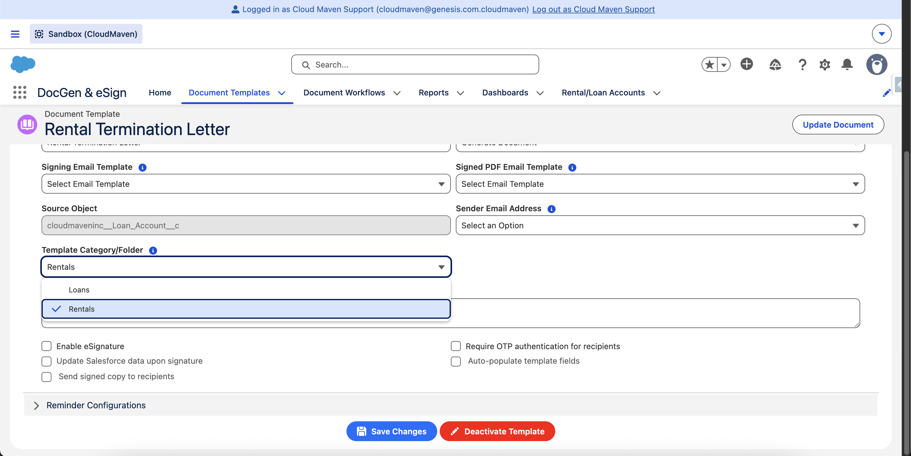Open the hamburger navigation menu
This screenshot has height=456, width=911.
(x=15, y=34)
